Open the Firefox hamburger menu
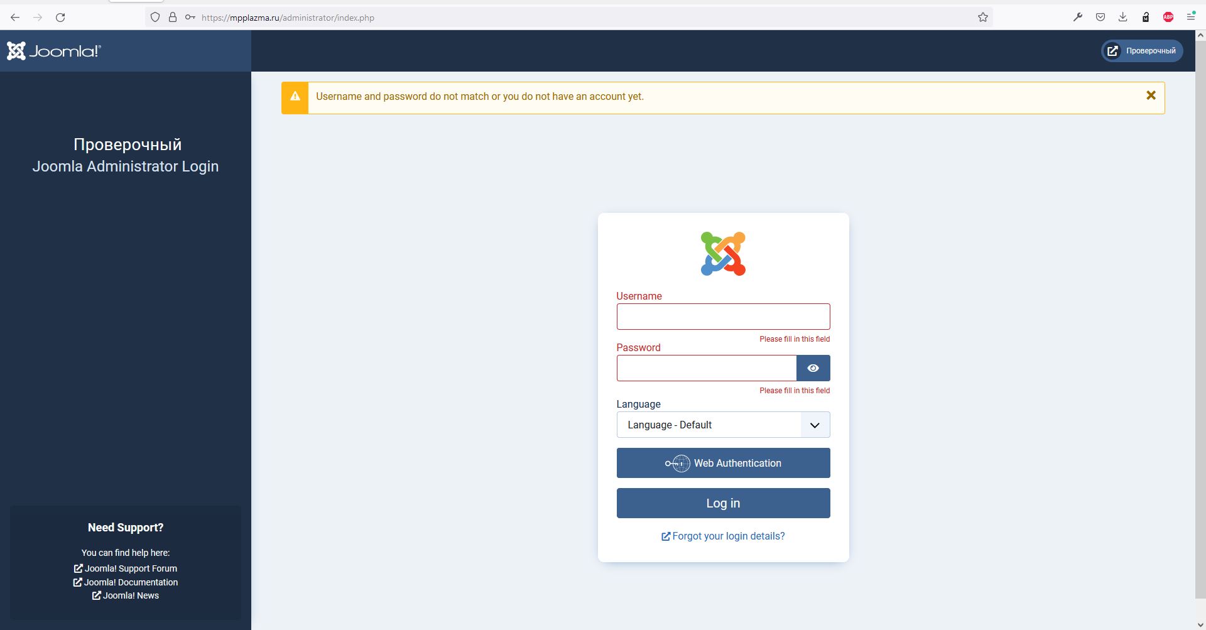 1191,18
